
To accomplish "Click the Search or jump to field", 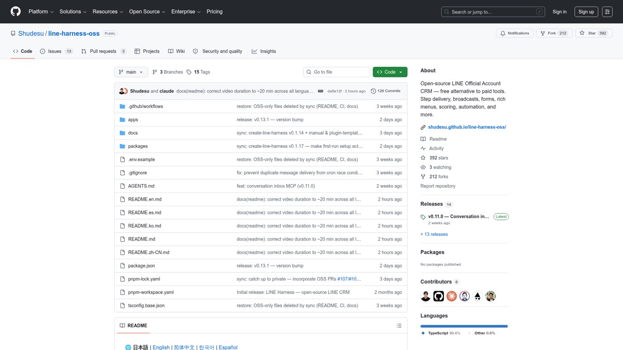I will click(493, 11).
